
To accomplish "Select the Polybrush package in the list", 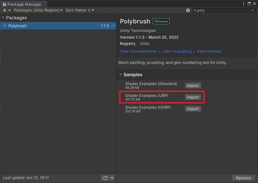I will click(58, 26).
